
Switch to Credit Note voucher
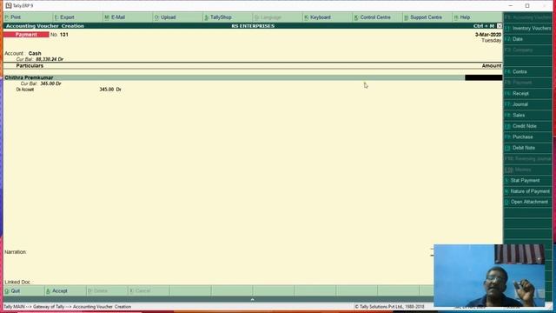tap(527, 126)
